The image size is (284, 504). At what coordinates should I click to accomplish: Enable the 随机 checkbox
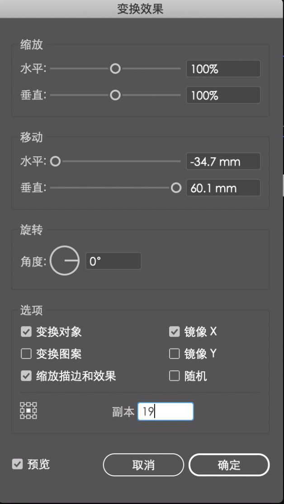pyautogui.click(x=175, y=376)
